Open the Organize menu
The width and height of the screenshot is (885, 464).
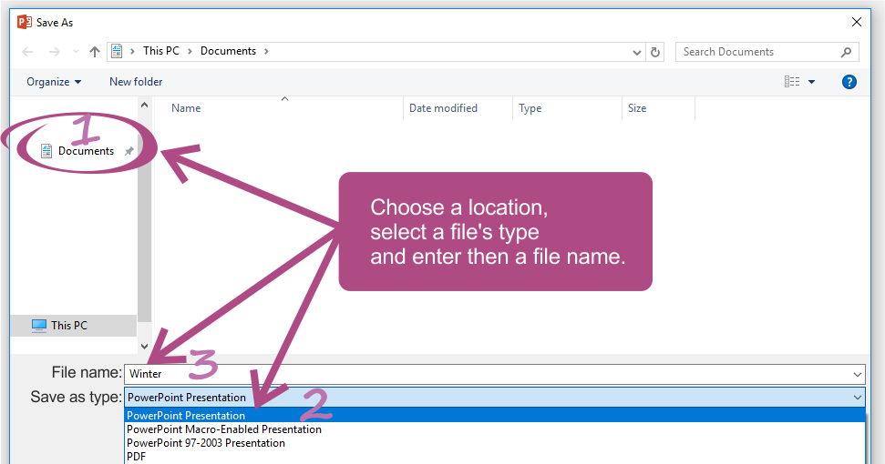point(54,82)
